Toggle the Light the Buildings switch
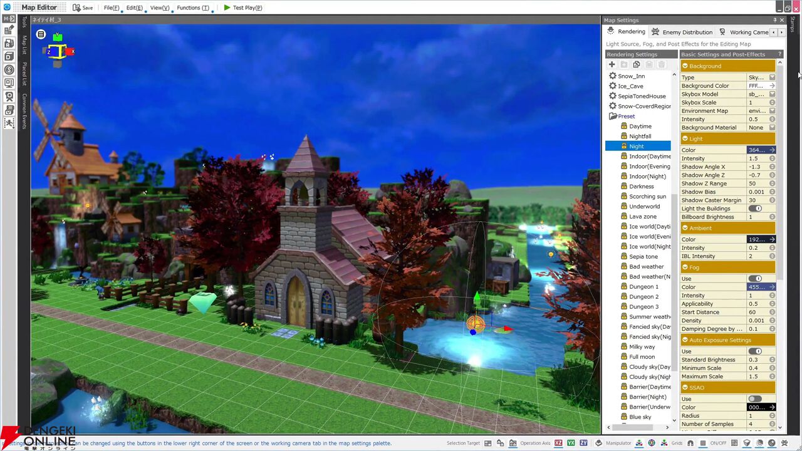 (x=755, y=209)
